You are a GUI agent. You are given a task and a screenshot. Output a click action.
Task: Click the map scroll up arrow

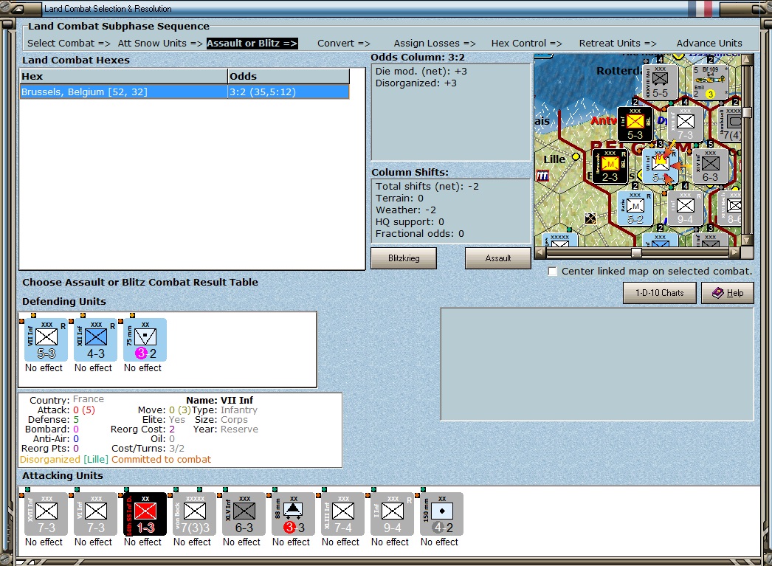coord(747,60)
